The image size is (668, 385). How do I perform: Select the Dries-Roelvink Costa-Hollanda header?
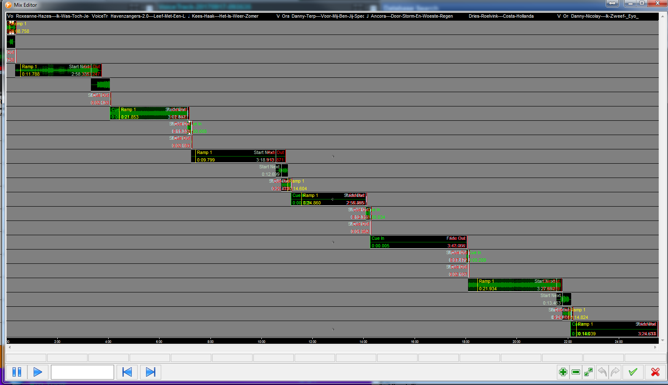point(501,16)
